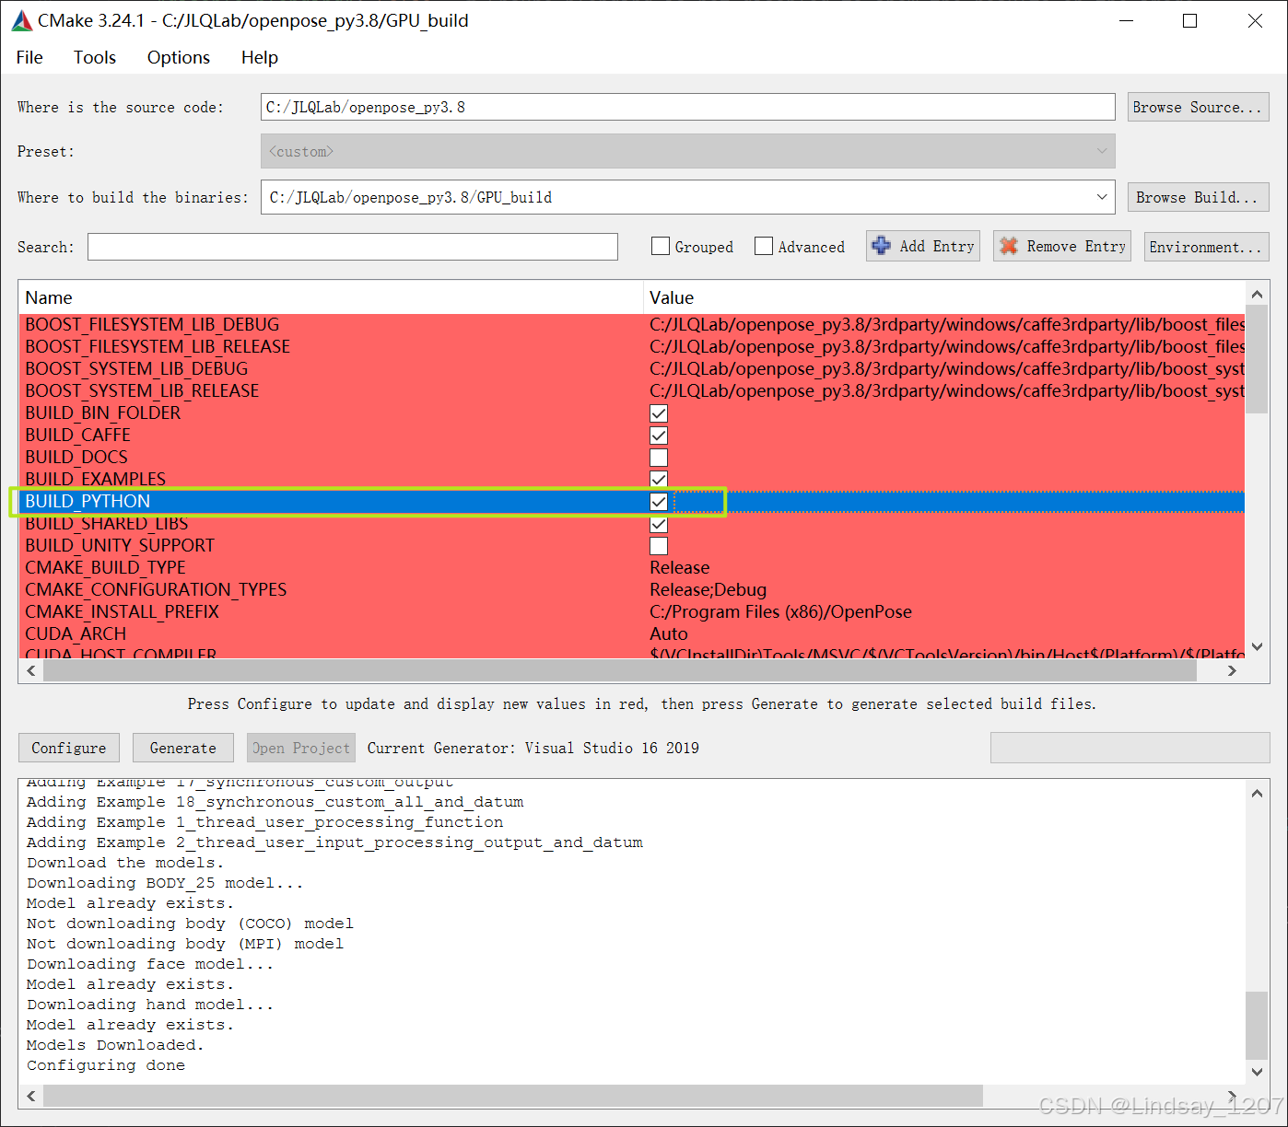Click the Current Generator Visual Studio label
Screen dimensions: 1288x1127
[x=533, y=748]
